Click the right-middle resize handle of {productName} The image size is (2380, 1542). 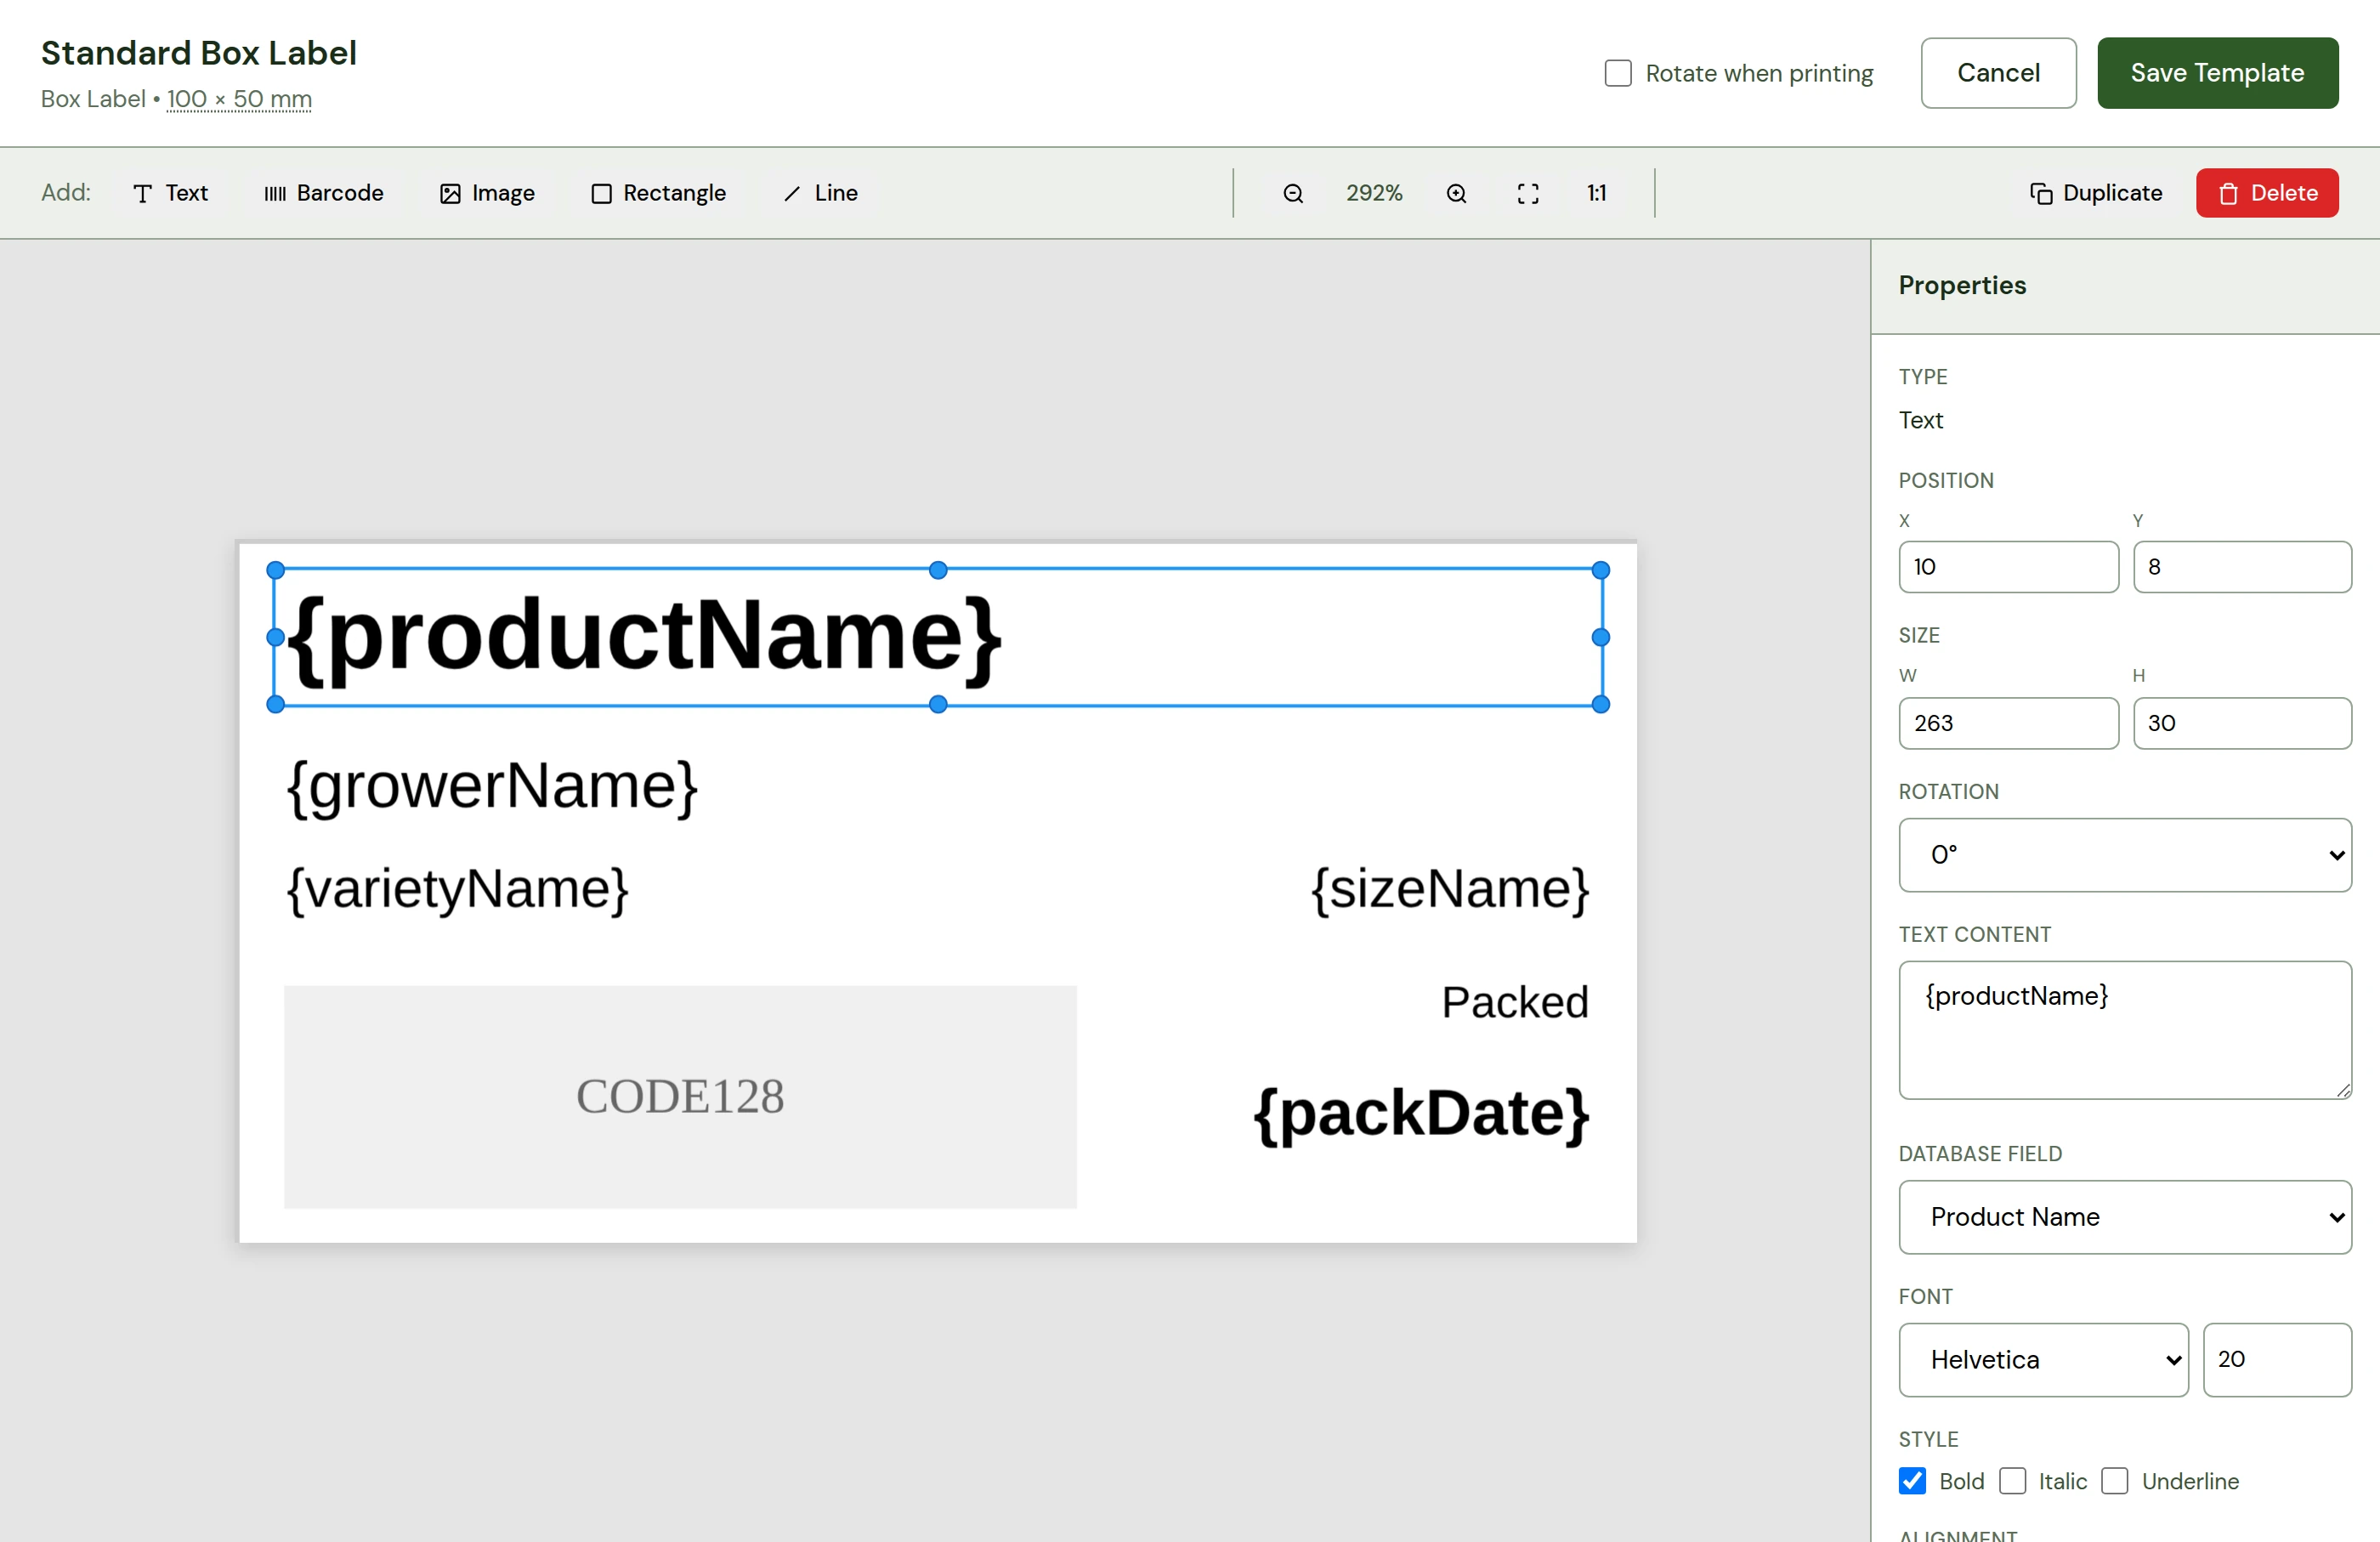1600,637
